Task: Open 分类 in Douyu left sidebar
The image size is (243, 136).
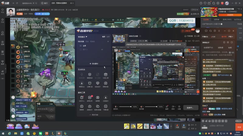Action: [x=2, y=53]
